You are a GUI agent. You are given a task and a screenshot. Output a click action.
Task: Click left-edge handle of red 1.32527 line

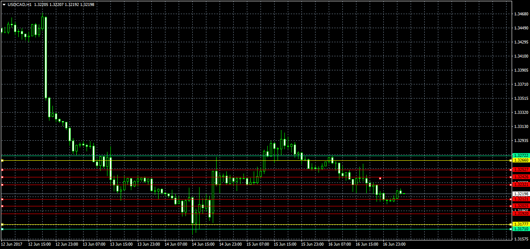2,170
